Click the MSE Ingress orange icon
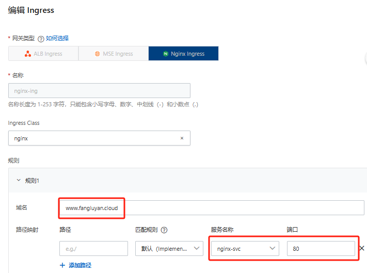 click(98, 54)
